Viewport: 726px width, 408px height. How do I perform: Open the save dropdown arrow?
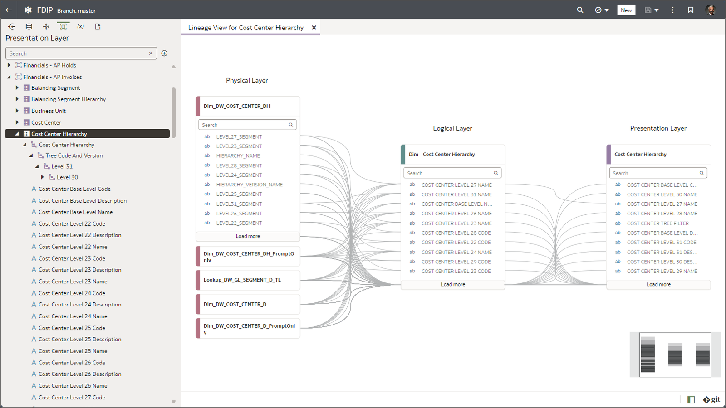pos(657,10)
